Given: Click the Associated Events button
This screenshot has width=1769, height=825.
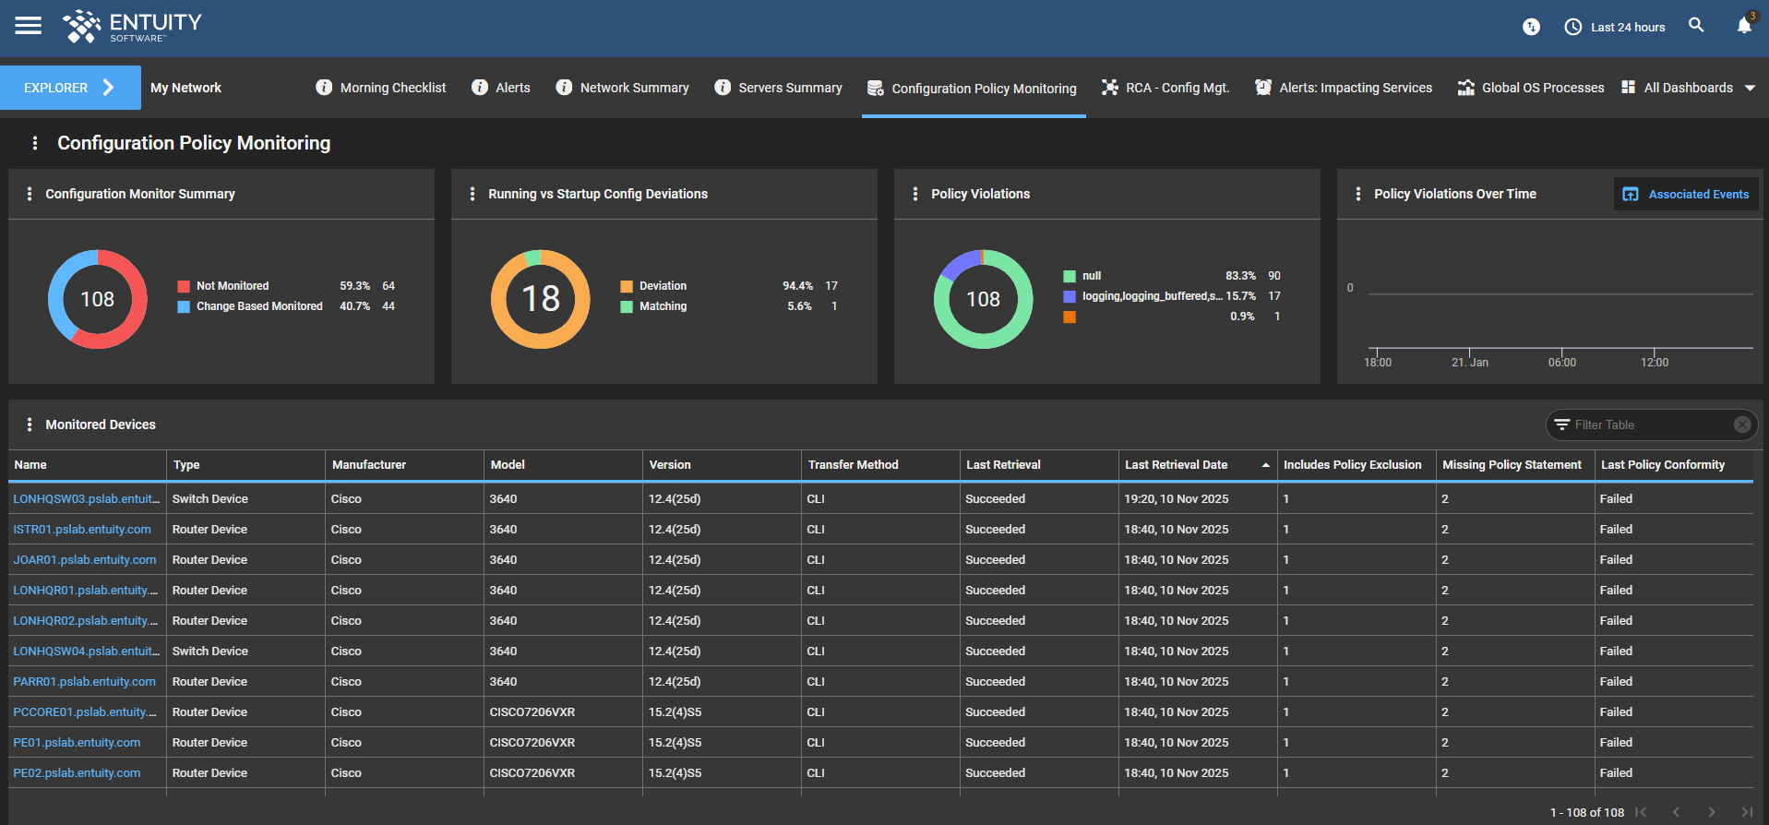Looking at the screenshot, I should tap(1686, 194).
